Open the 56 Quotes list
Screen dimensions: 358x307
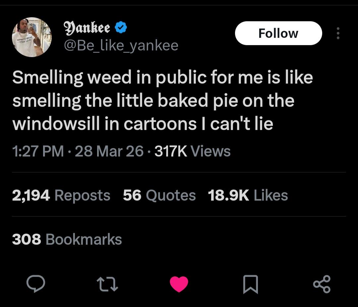(159, 195)
